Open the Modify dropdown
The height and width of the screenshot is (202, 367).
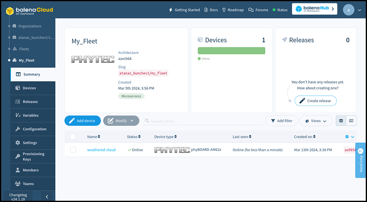point(121,121)
